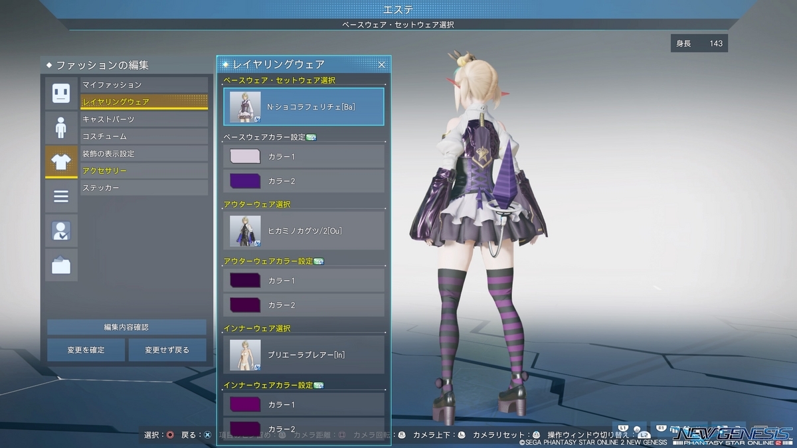This screenshot has height=448, width=797.
Task: Open 装飾の表示設定 menu entry
Action: tap(144, 153)
